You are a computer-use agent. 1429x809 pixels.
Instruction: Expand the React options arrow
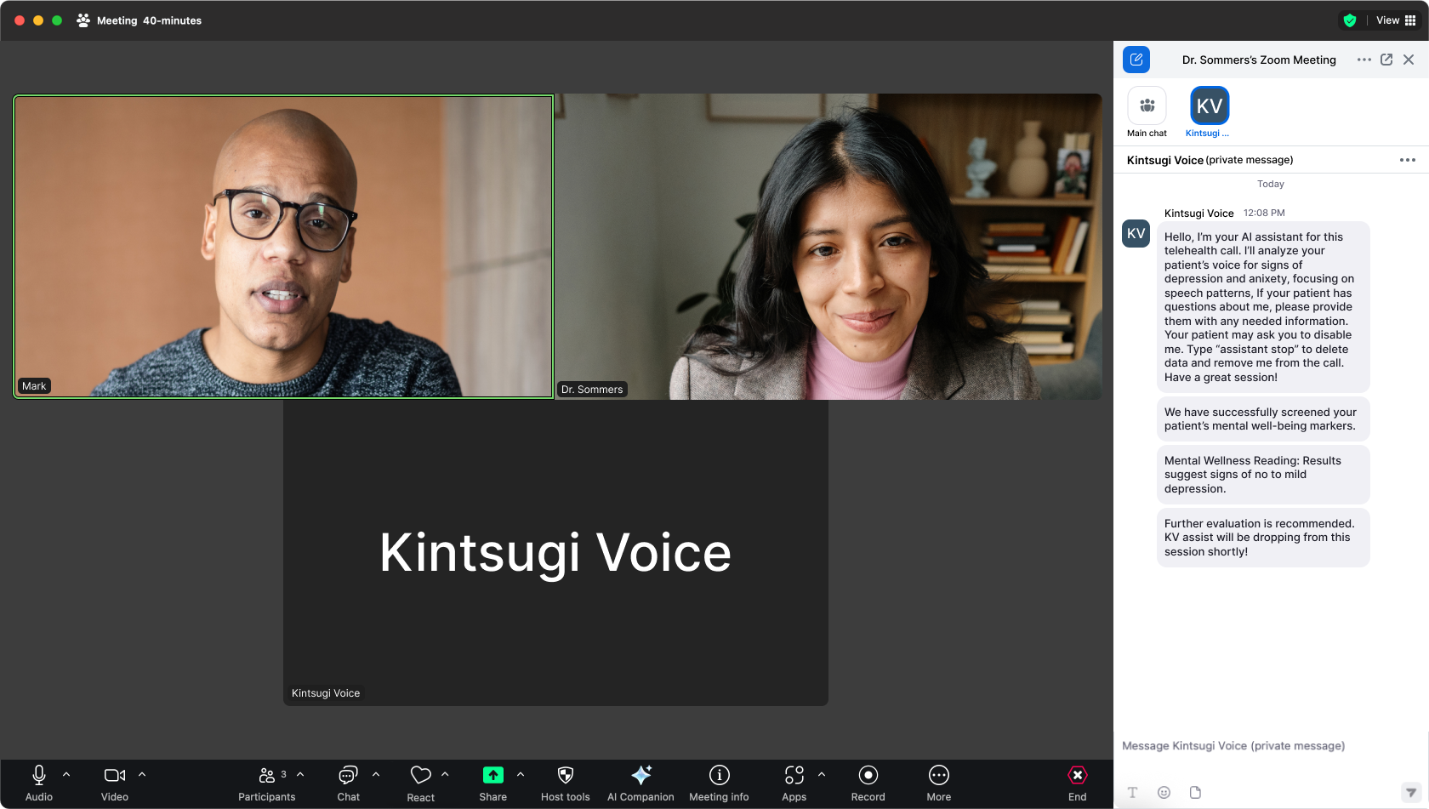tap(445, 775)
